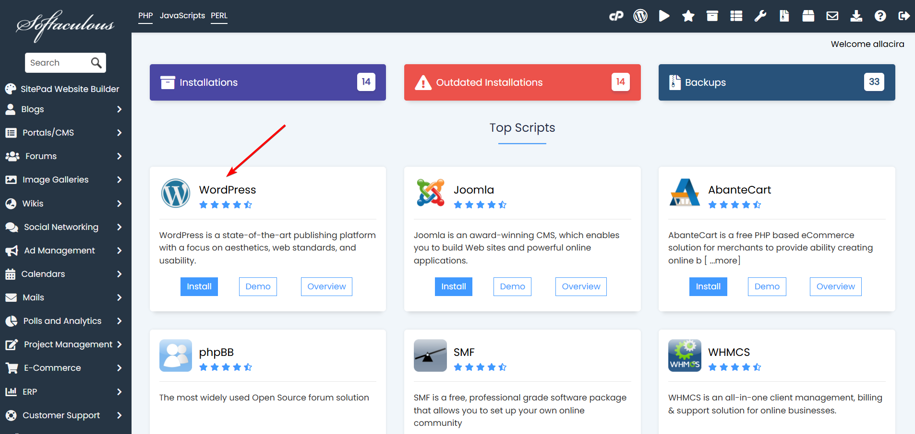This screenshot has height=434, width=915.
Task: Click the WHMCS title link
Action: (x=729, y=352)
